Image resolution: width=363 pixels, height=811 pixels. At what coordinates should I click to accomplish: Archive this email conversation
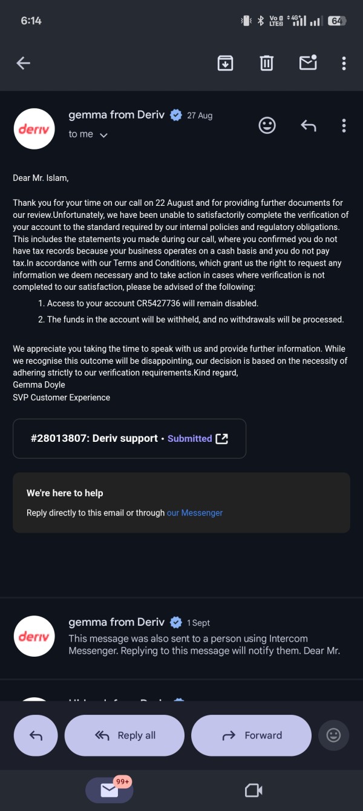(x=225, y=63)
